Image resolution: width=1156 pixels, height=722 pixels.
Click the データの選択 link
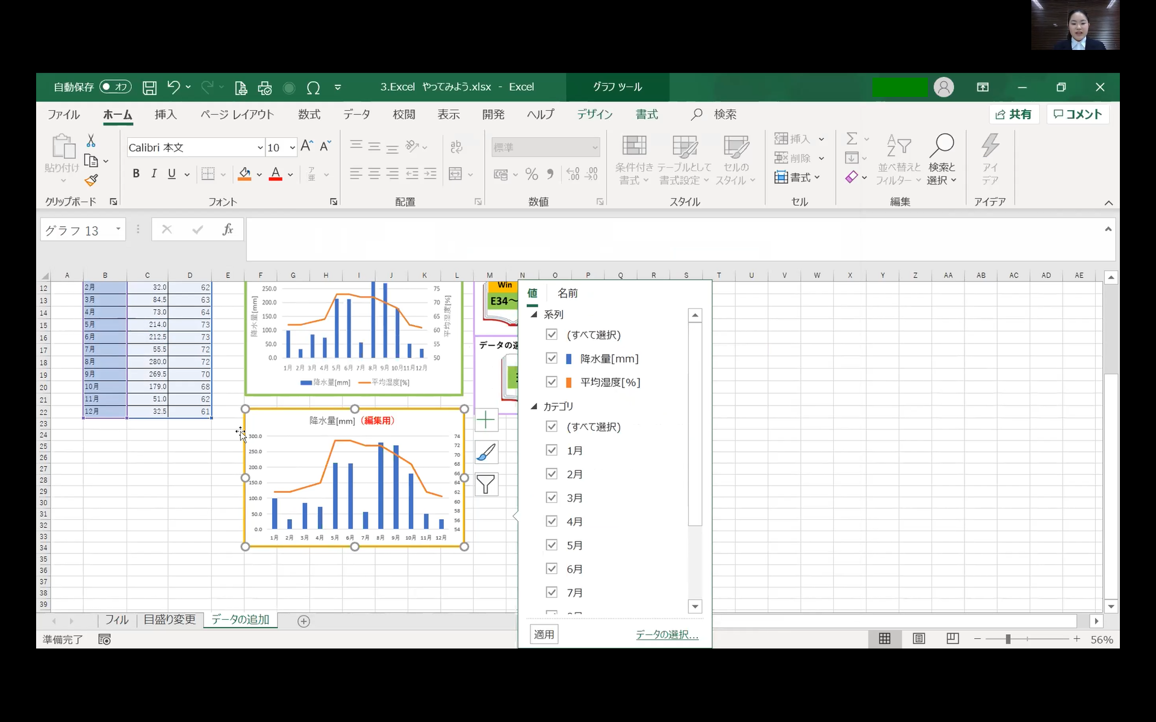pos(667,635)
